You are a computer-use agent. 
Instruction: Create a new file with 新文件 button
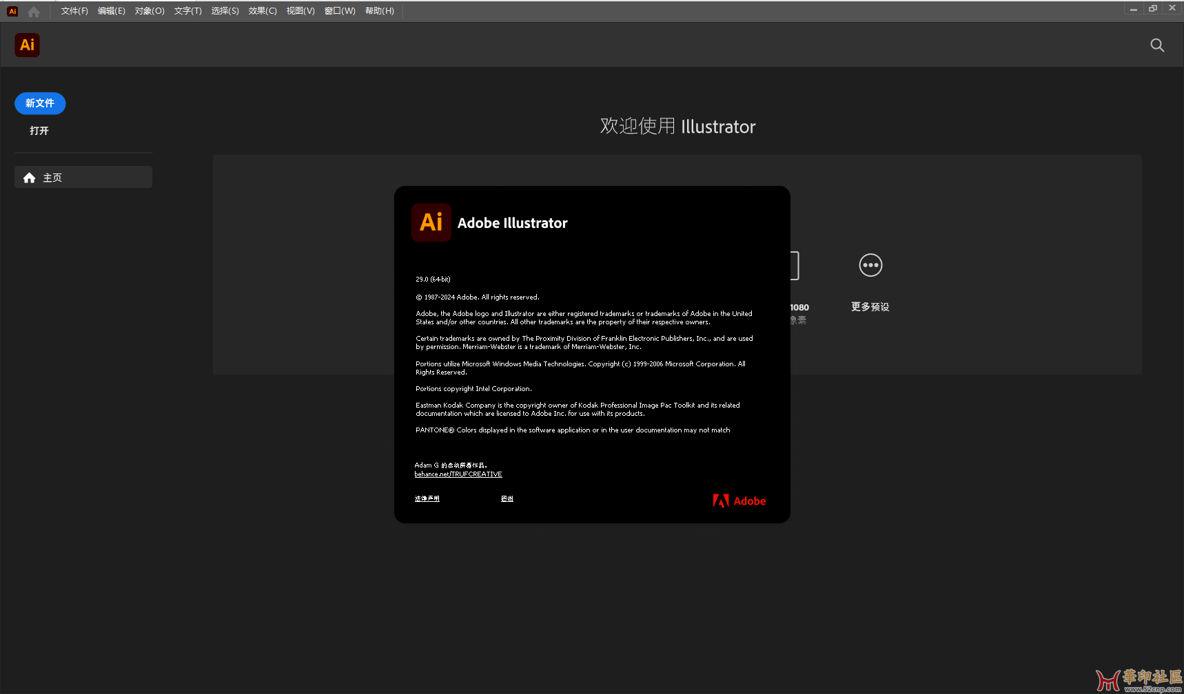click(x=40, y=103)
